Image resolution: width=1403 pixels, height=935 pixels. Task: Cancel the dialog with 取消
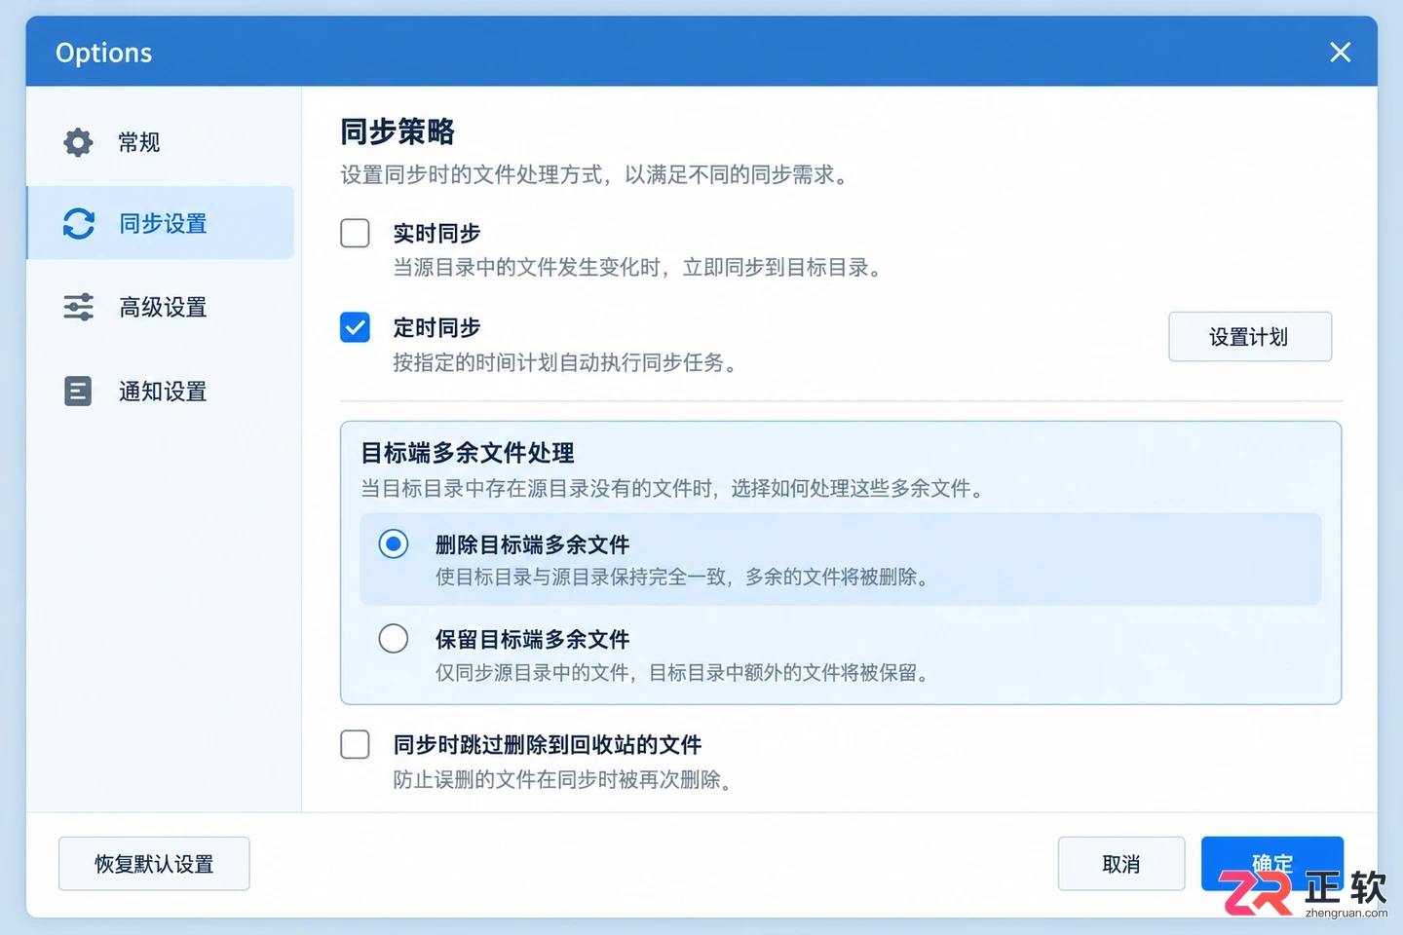(1121, 864)
